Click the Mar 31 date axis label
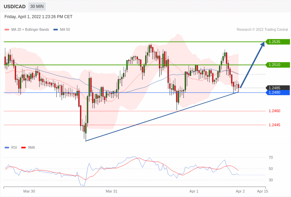Viewport: 291px width, 197px height. (x=112, y=191)
